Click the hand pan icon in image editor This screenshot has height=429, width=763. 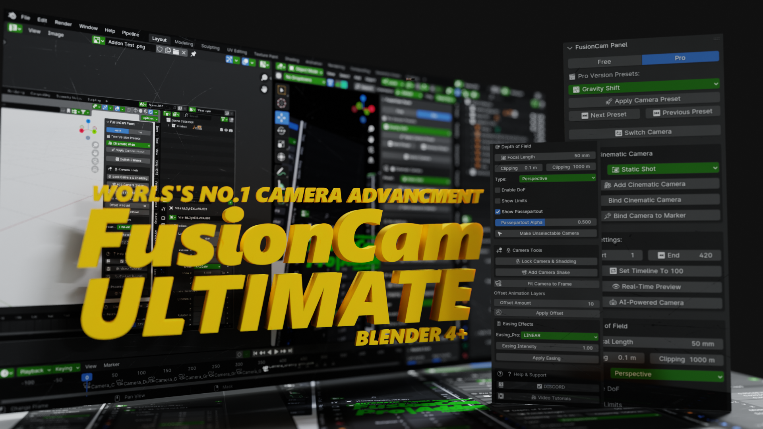coord(264,89)
